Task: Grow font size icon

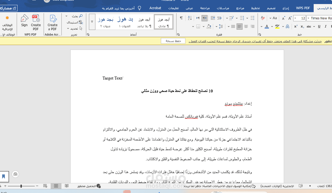Action: pyautogui.click(x=290, y=18)
